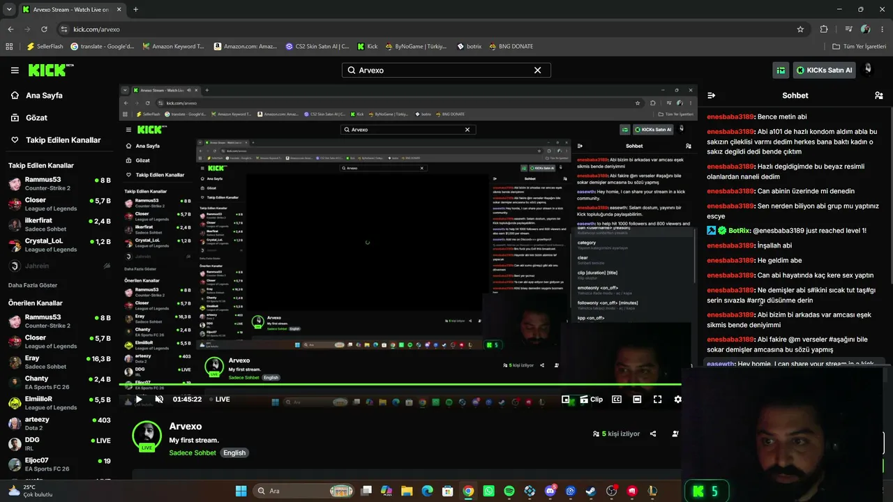Enter fullscreen video mode
The height and width of the screenshot is (502, 893).
point(657,400)
